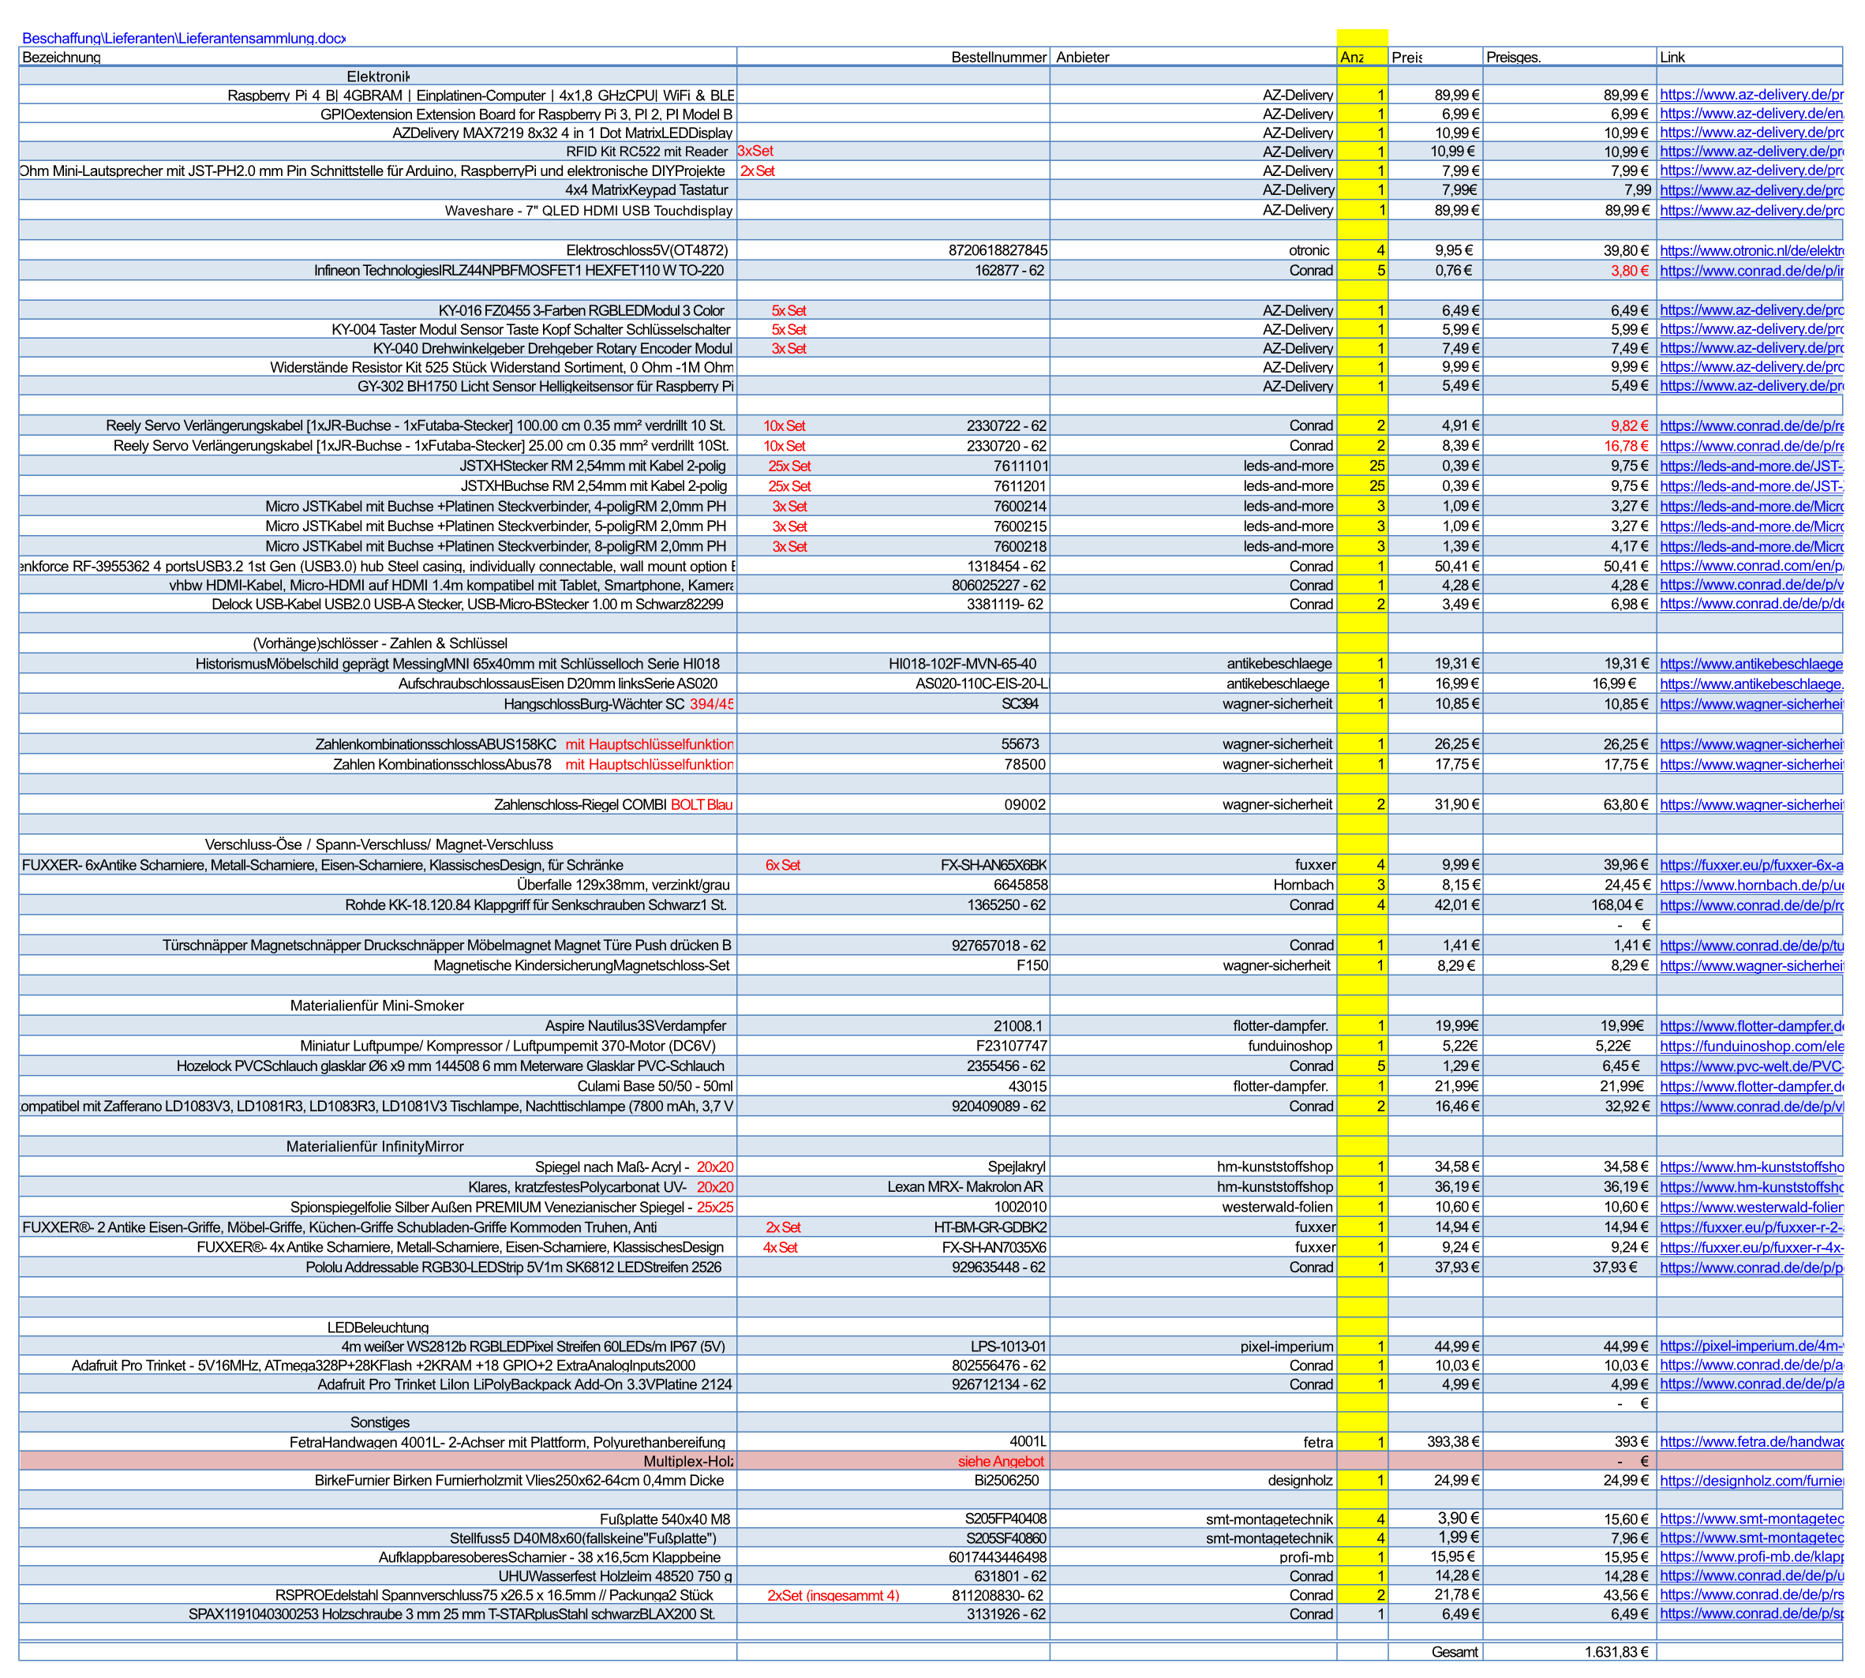This screenshot has height=1678, width=1865.
Task: Select the Preisges. header cell
Action: click(x=1513, y=57)
